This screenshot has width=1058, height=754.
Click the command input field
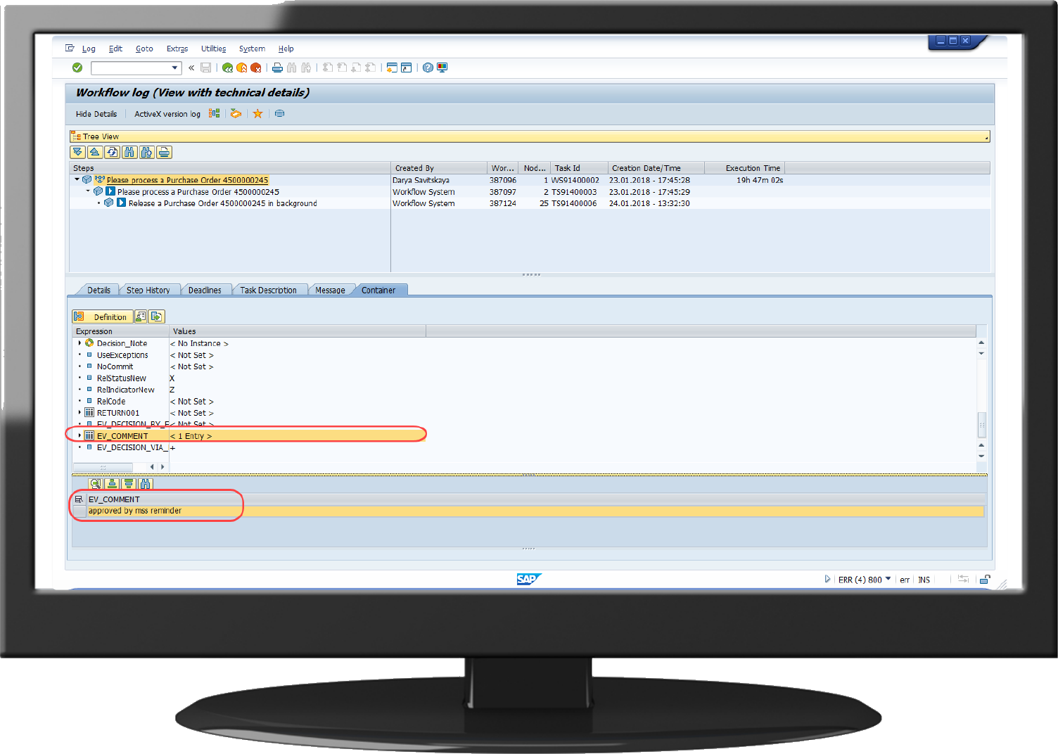[131, 68]
